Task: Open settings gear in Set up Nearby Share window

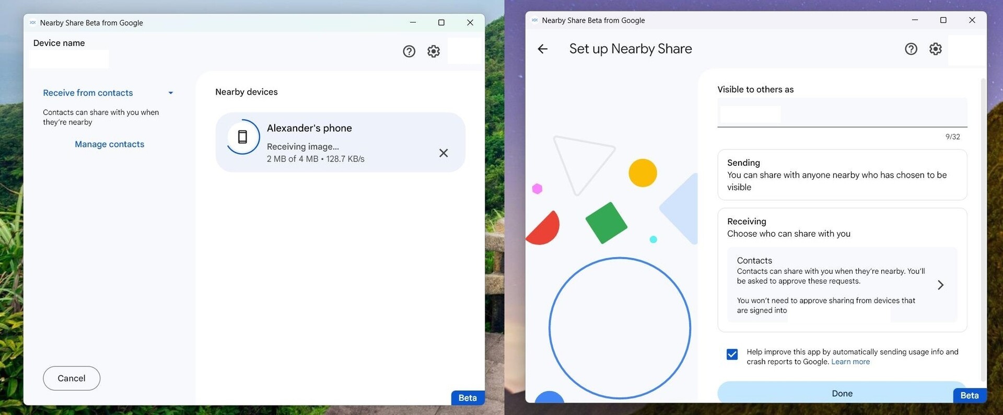Action: [936, 49]
